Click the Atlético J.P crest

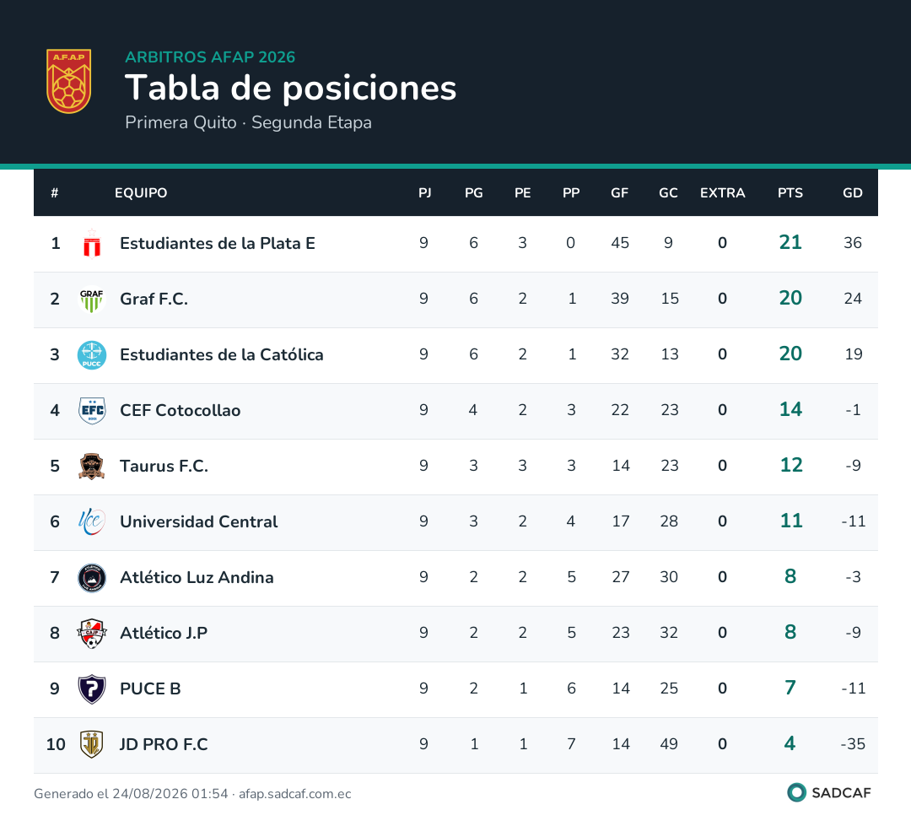click(x=92, y=634)
